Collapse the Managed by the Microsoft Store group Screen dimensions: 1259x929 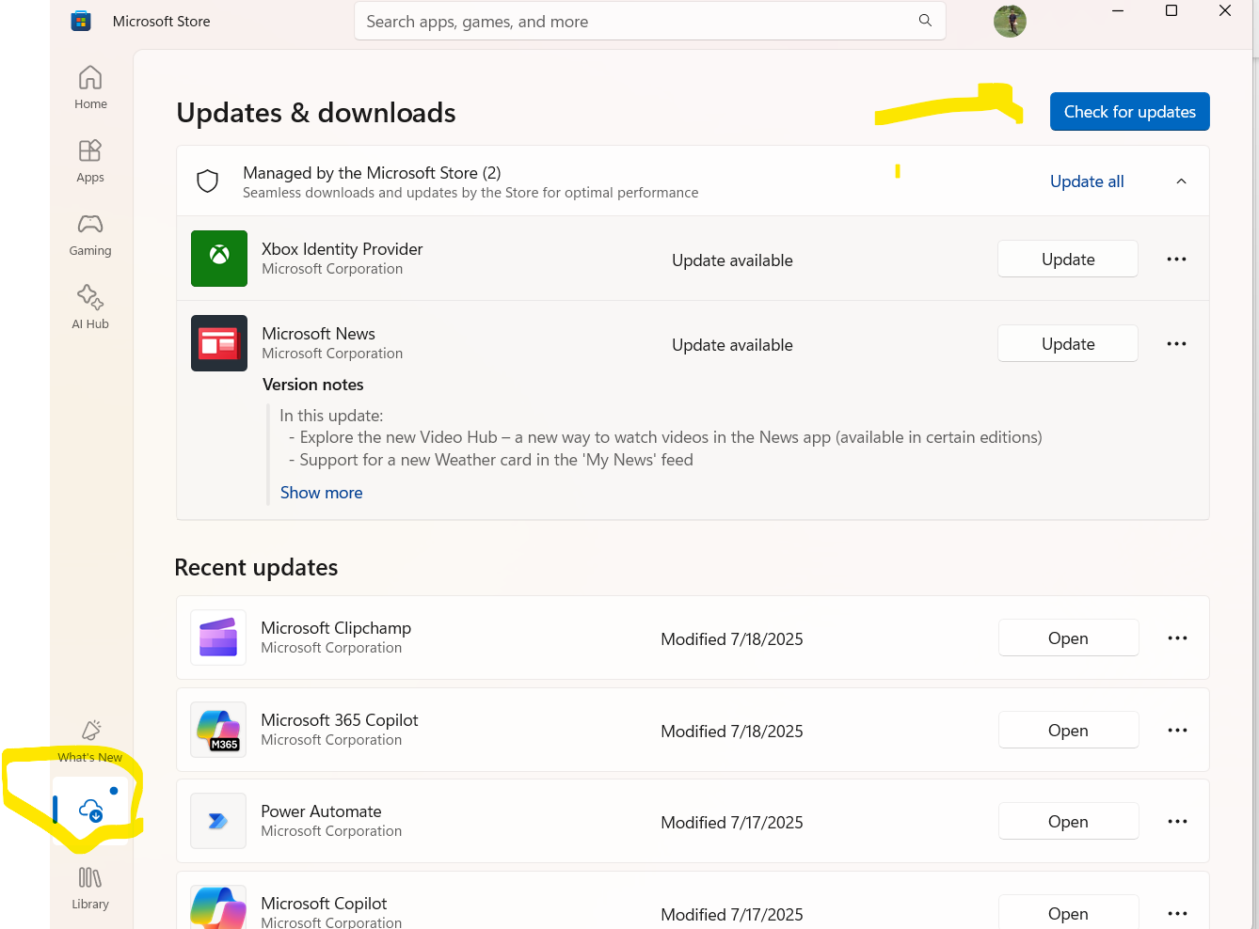1181,181
